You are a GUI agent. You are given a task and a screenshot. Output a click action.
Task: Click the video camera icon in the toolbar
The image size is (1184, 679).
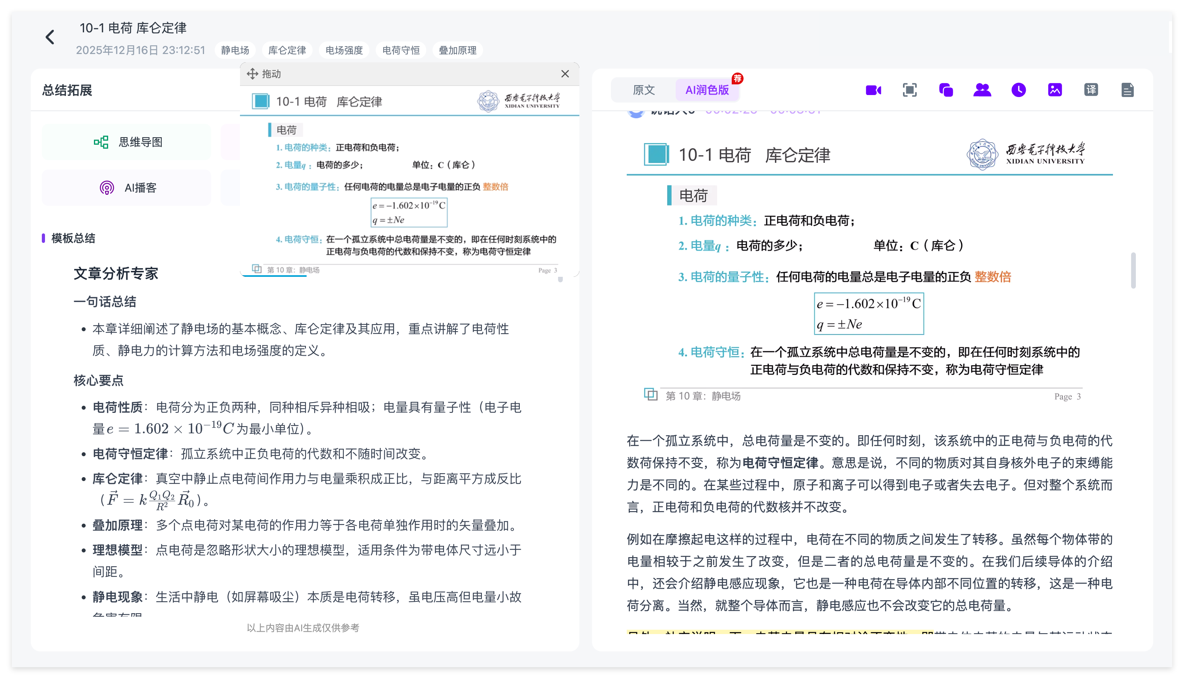(873, 90)
